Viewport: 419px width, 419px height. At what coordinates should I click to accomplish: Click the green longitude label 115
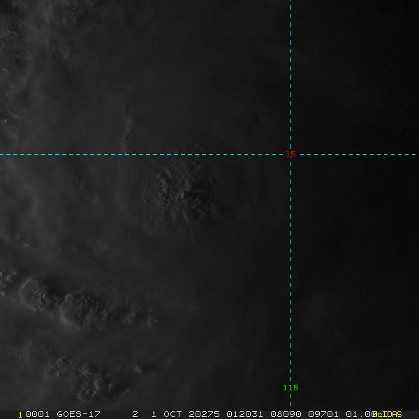[x=291, y=388]
